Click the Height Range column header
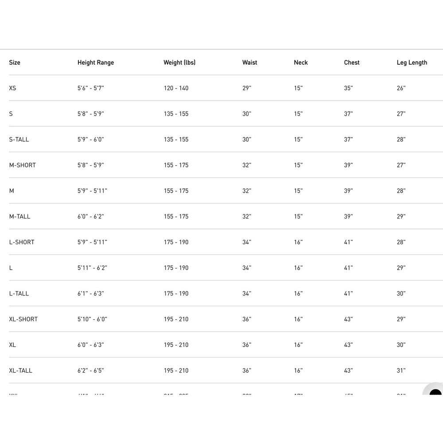This screenshot has width=443, height=443. click(x=96, y=63)
